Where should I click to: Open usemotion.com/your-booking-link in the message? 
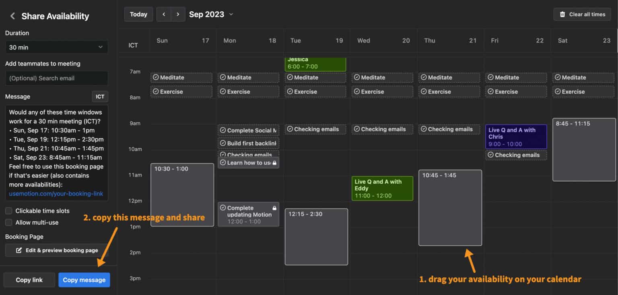(56, 194)
